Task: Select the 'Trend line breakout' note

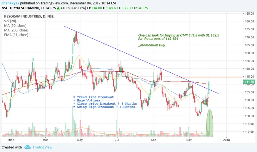Action: (93, 97)
